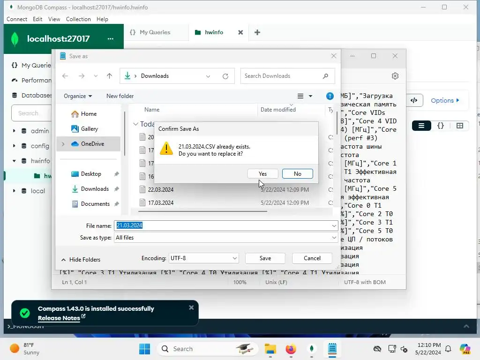This screenshot has width=480, height=360.
Task: Switch Compass to list view
Action: [421, 126]
